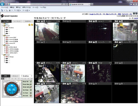The image size is (138, 106).
Task: Click the zoom out magnifier on PTZ dial
Action: tap(9, 90)
